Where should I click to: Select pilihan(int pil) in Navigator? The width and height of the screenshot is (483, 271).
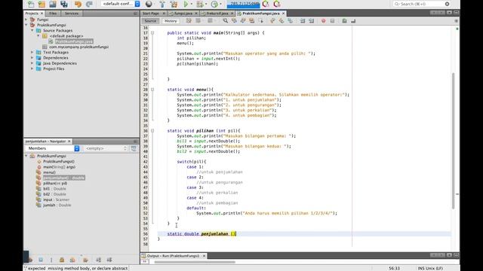click(x=55, y=184)
